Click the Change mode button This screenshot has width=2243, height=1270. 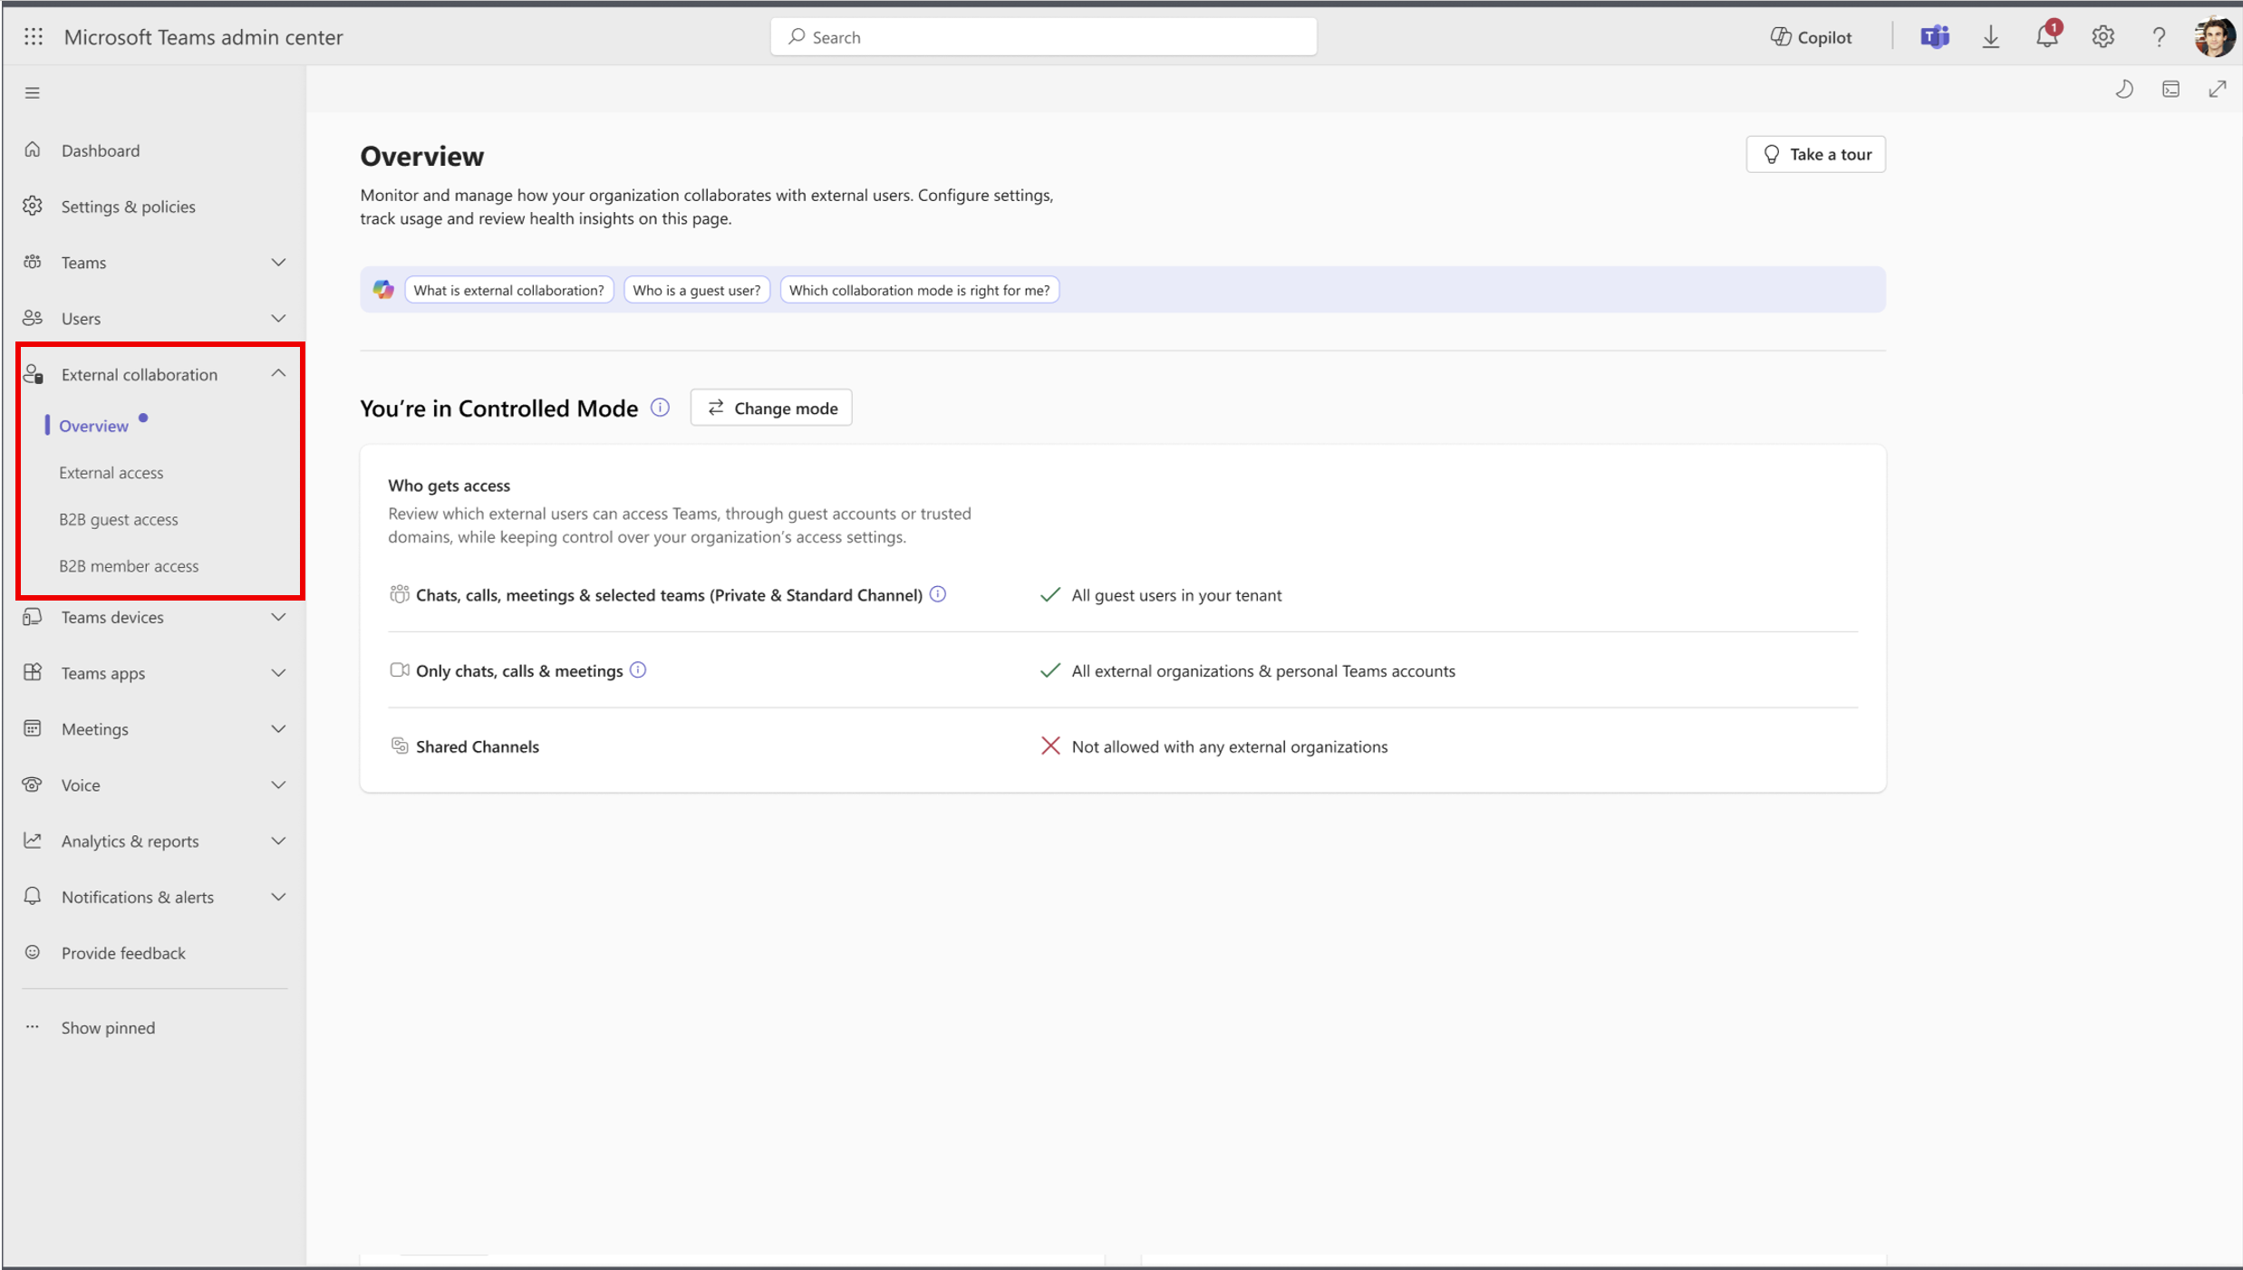(x=770, y=408)
